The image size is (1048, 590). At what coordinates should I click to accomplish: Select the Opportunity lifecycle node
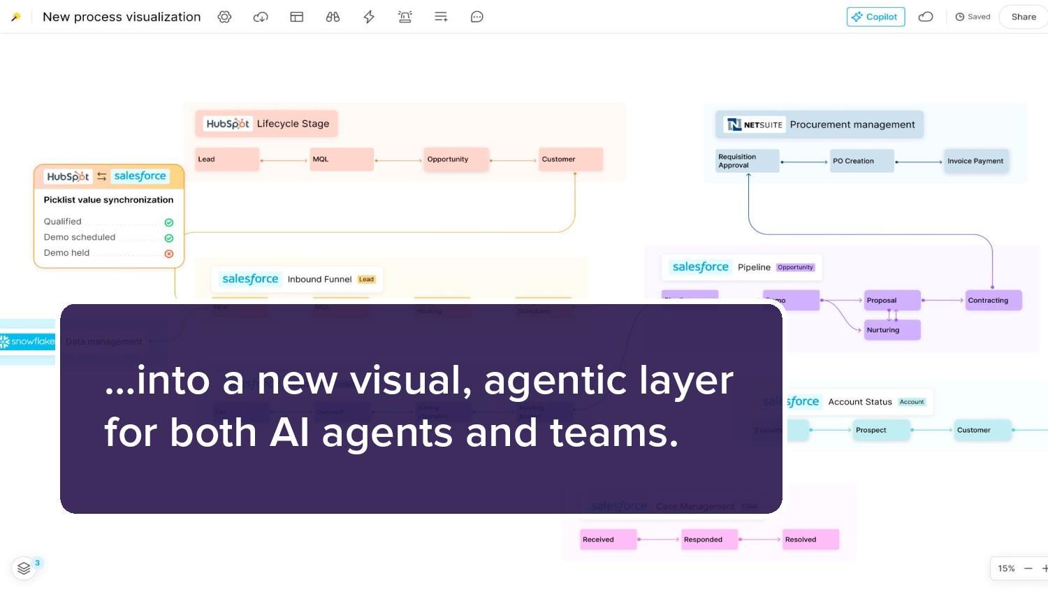(456, 159)
